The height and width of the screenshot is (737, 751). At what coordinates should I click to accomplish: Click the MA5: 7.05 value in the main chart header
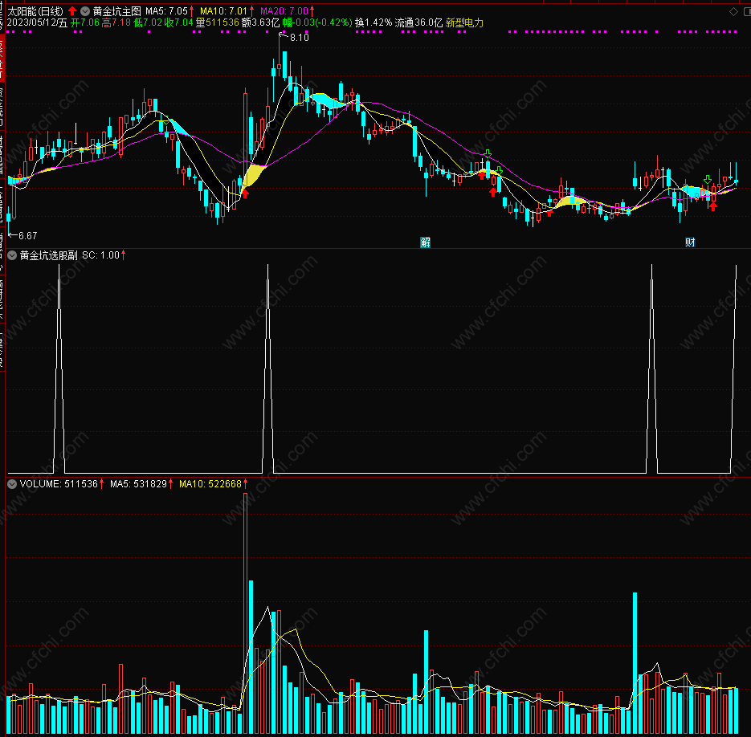(x=167, y=11)
